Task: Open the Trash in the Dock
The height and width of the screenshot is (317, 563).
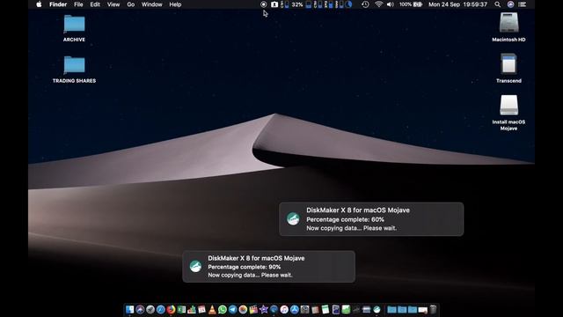Action: click(434, 309)
